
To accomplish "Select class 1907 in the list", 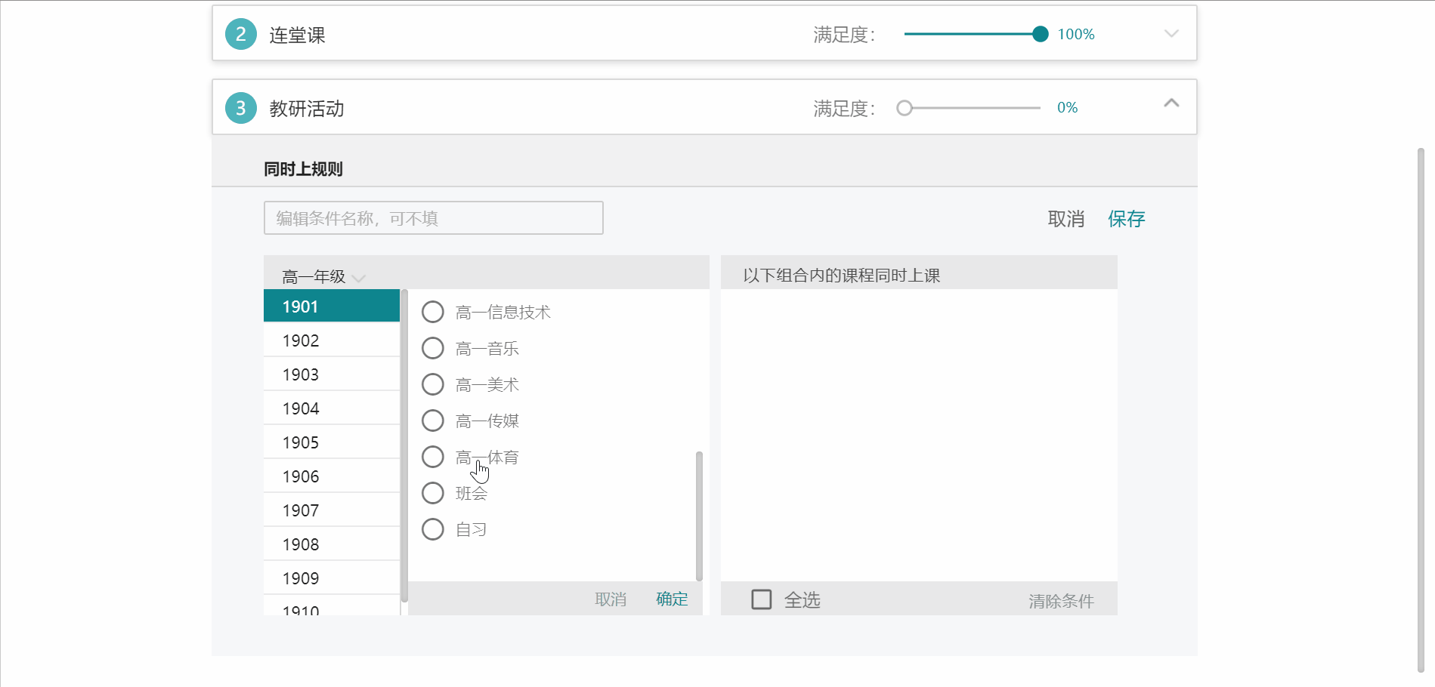I will pyautogui.click(x=332, y=510).
